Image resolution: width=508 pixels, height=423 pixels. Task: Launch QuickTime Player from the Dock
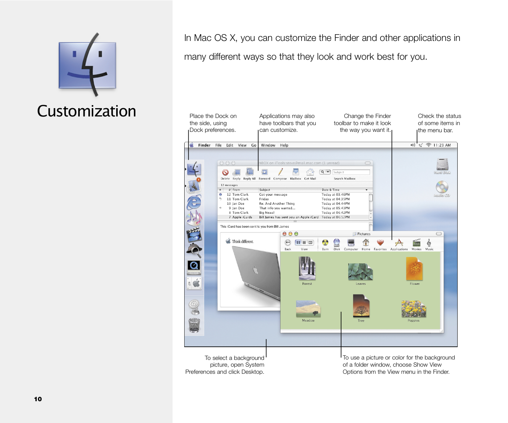coord(194,267)
